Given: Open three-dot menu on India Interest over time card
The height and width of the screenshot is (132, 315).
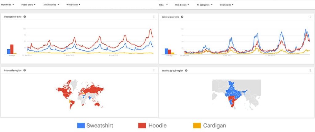Looking at the screenshot, I should tap(310, 17).
